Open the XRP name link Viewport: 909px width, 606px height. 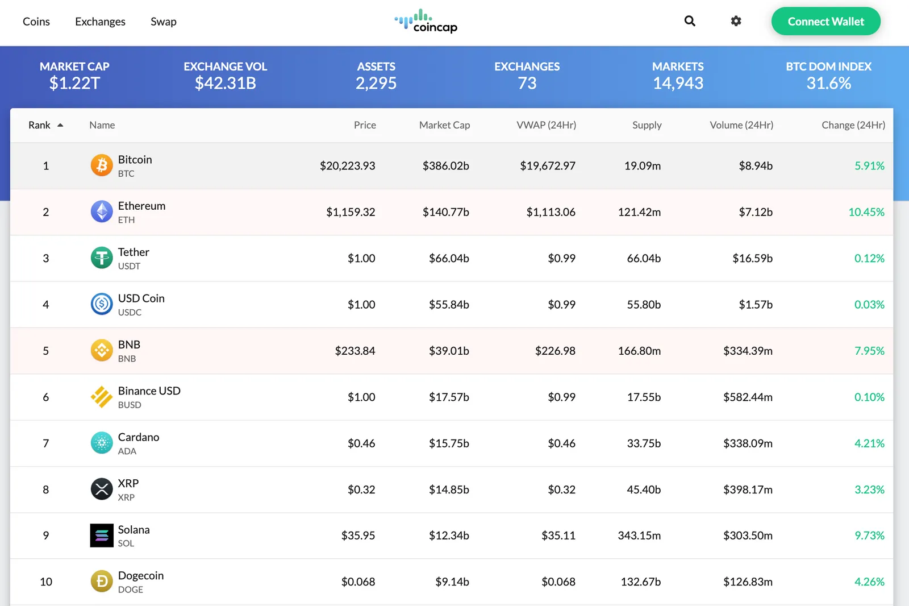128,483
